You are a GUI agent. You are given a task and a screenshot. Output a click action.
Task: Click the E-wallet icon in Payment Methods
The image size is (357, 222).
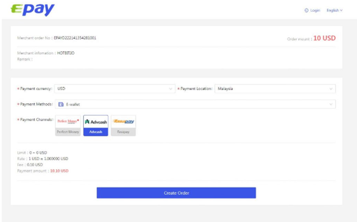(x=61, y=104)
